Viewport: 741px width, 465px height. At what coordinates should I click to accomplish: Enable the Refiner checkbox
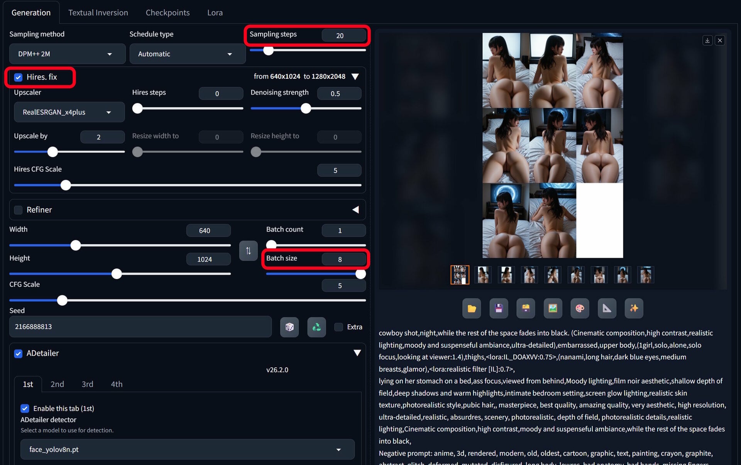click(18, 210)
